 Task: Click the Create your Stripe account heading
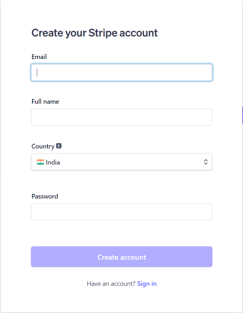(94, 33)
